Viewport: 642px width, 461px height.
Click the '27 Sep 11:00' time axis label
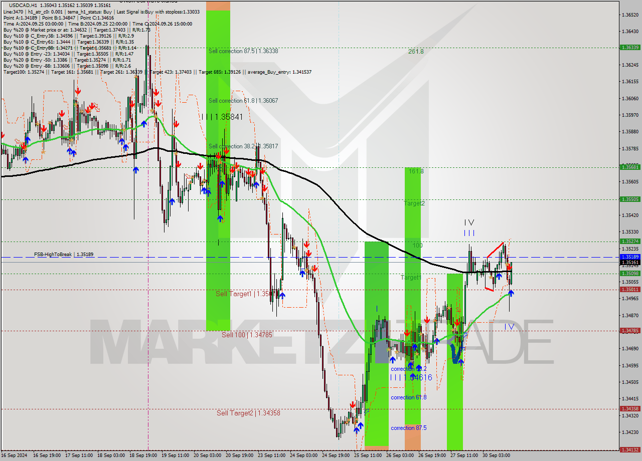pos(464,456)
